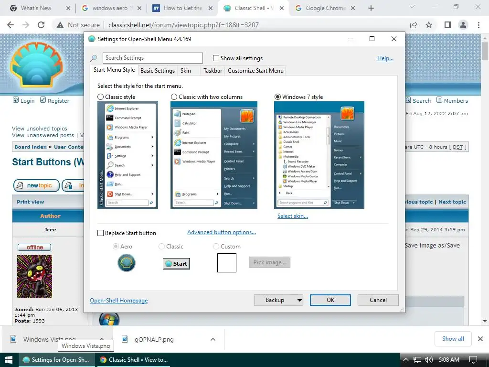Expand the Backup dropdown arrow
489x367 pixels.
(x=299, y=300)
